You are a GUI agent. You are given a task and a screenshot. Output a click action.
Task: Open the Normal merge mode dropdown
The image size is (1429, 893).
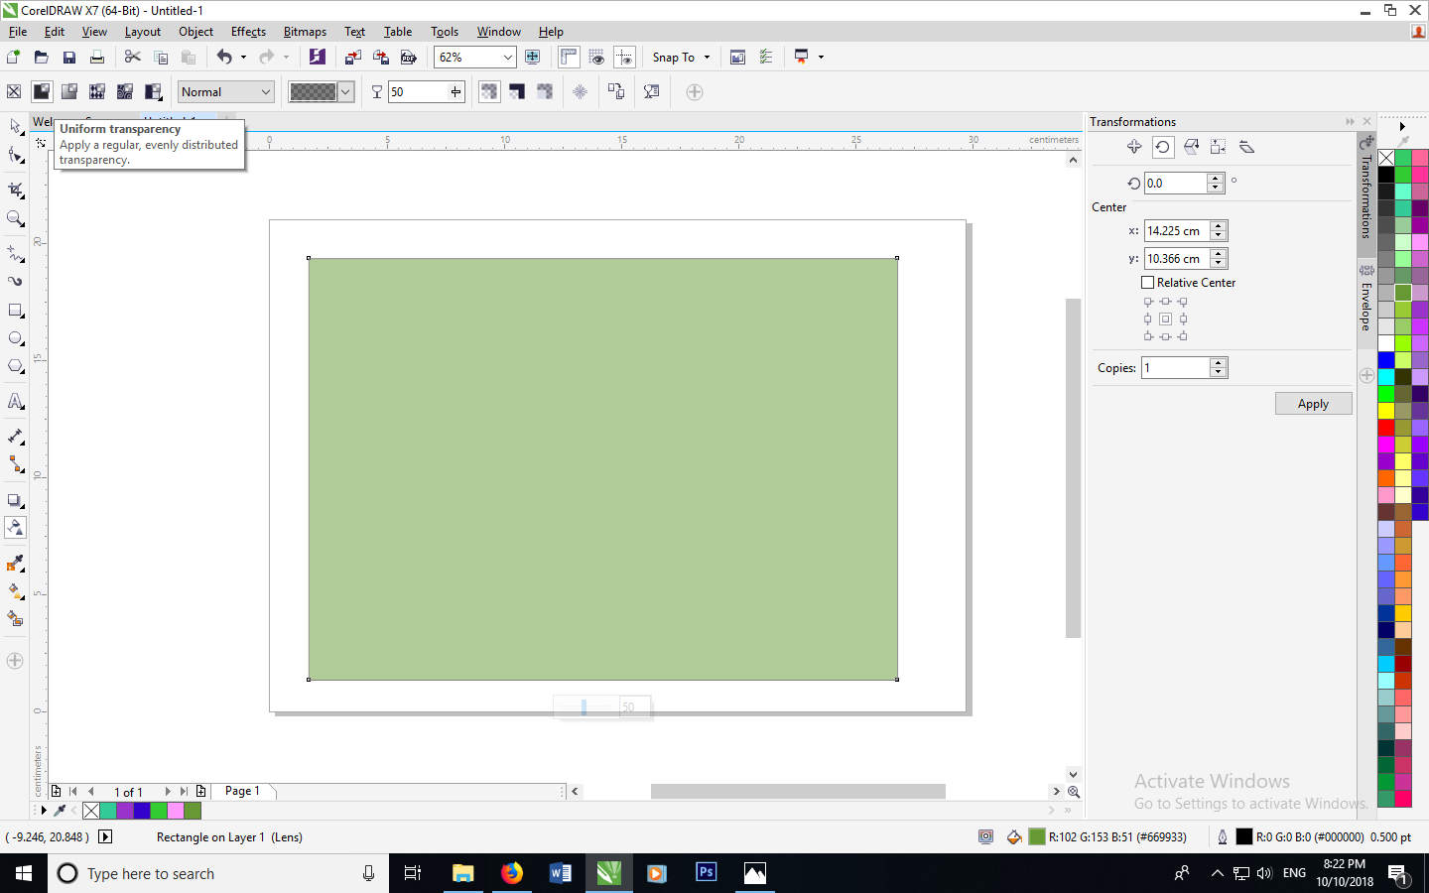tap(226, 92)
